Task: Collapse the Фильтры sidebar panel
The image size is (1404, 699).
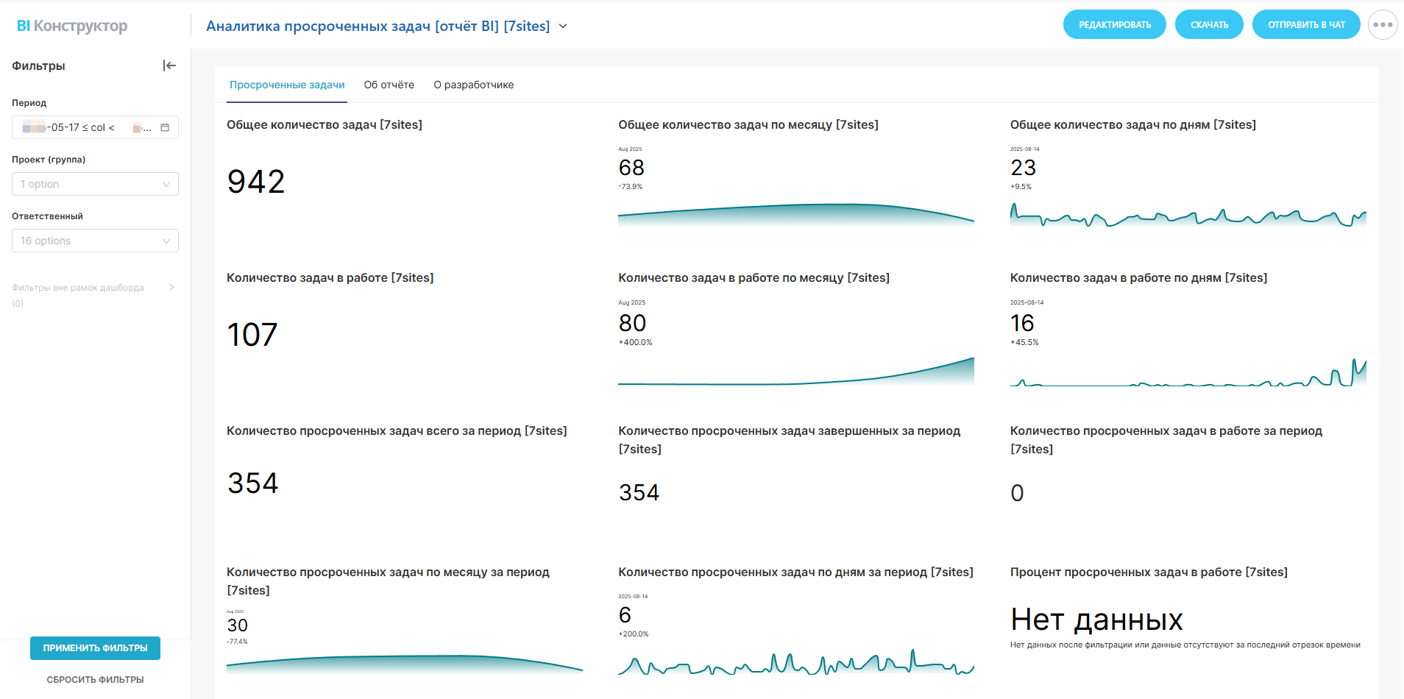Action: [x=169, y=65]
